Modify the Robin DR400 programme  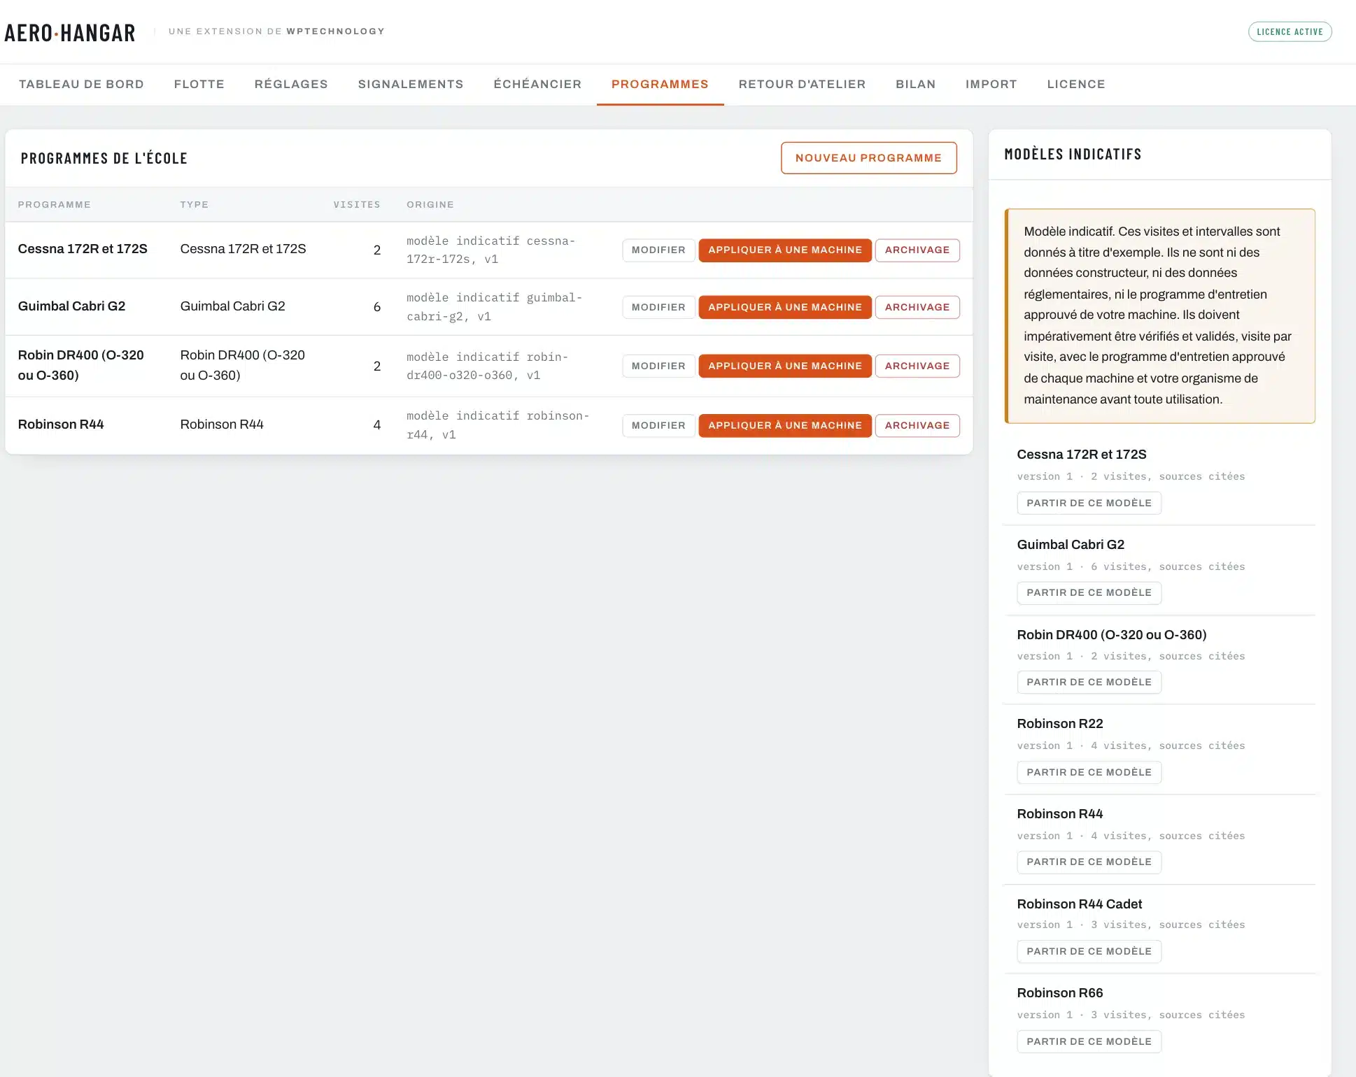click(x=658, y=366)
